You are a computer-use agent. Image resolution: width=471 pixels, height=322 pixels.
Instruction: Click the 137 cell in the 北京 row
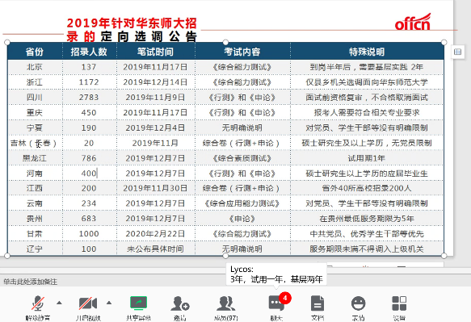click(89, 67)
